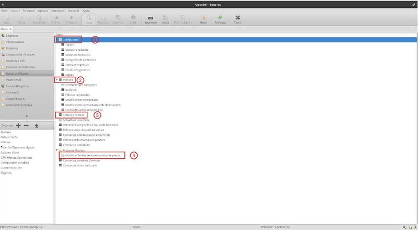Open the Facturació module in sidebar
The width and height of the screenshot is (418, 231).
[x=14, y=92]
